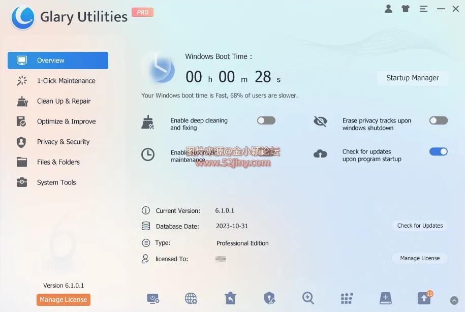Click the blurred licensed-to name field
The width and height of the screenshot is (465, 312).
point(220,259)
